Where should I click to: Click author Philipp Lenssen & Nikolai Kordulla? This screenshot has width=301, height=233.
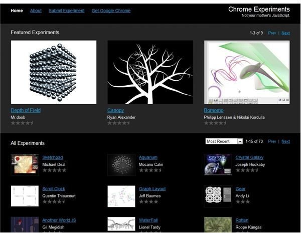(234, 117)
